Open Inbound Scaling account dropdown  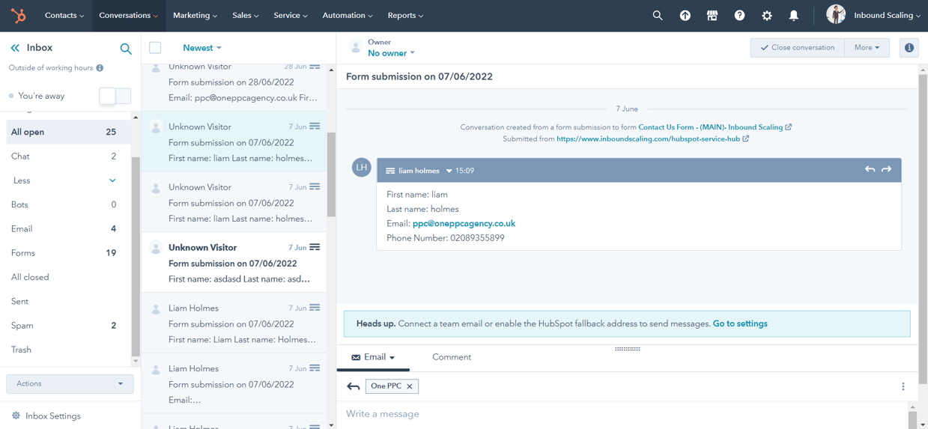(x=887, y=15)
